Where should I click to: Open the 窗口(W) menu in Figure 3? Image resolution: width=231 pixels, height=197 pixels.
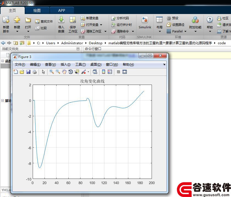112,64
